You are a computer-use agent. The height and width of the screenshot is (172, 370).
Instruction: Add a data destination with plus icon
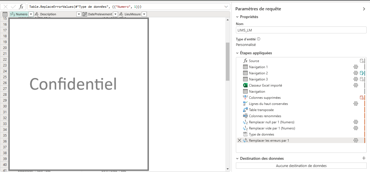tap(364, 158)
